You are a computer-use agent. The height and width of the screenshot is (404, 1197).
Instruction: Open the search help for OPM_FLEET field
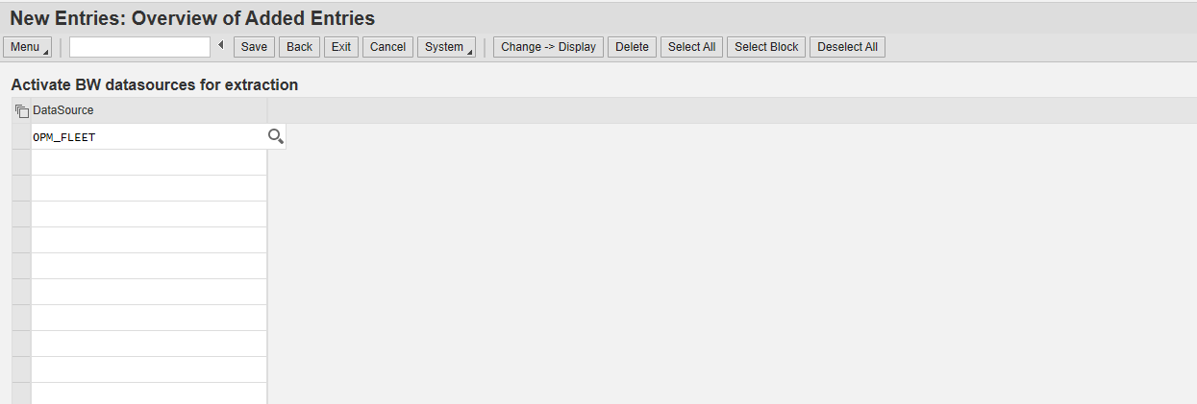276,137
